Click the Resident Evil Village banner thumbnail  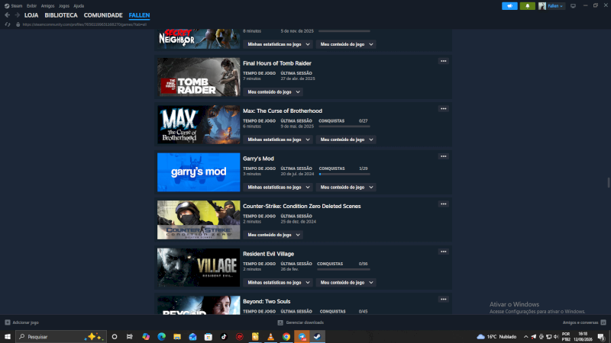pyautogui.click(x=199, y=268)
